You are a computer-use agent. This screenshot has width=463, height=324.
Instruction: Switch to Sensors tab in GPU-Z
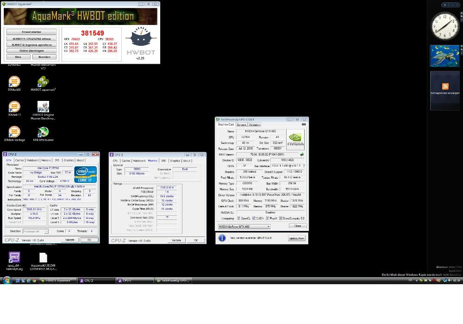[241, 125]
